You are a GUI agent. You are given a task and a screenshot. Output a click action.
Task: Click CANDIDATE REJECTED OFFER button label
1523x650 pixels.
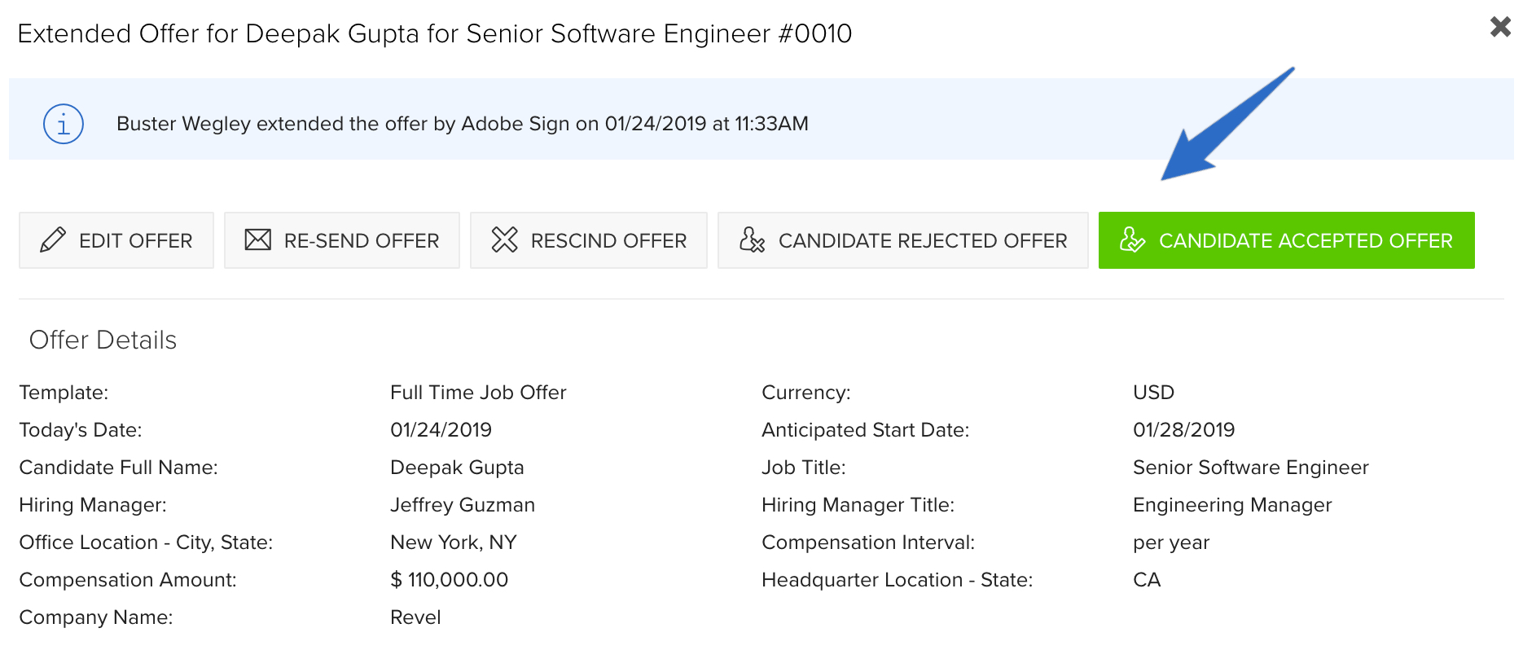[x=923, y=241]
